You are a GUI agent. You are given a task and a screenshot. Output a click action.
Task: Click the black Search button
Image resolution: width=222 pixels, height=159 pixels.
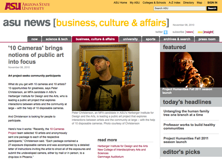[212, 8]
